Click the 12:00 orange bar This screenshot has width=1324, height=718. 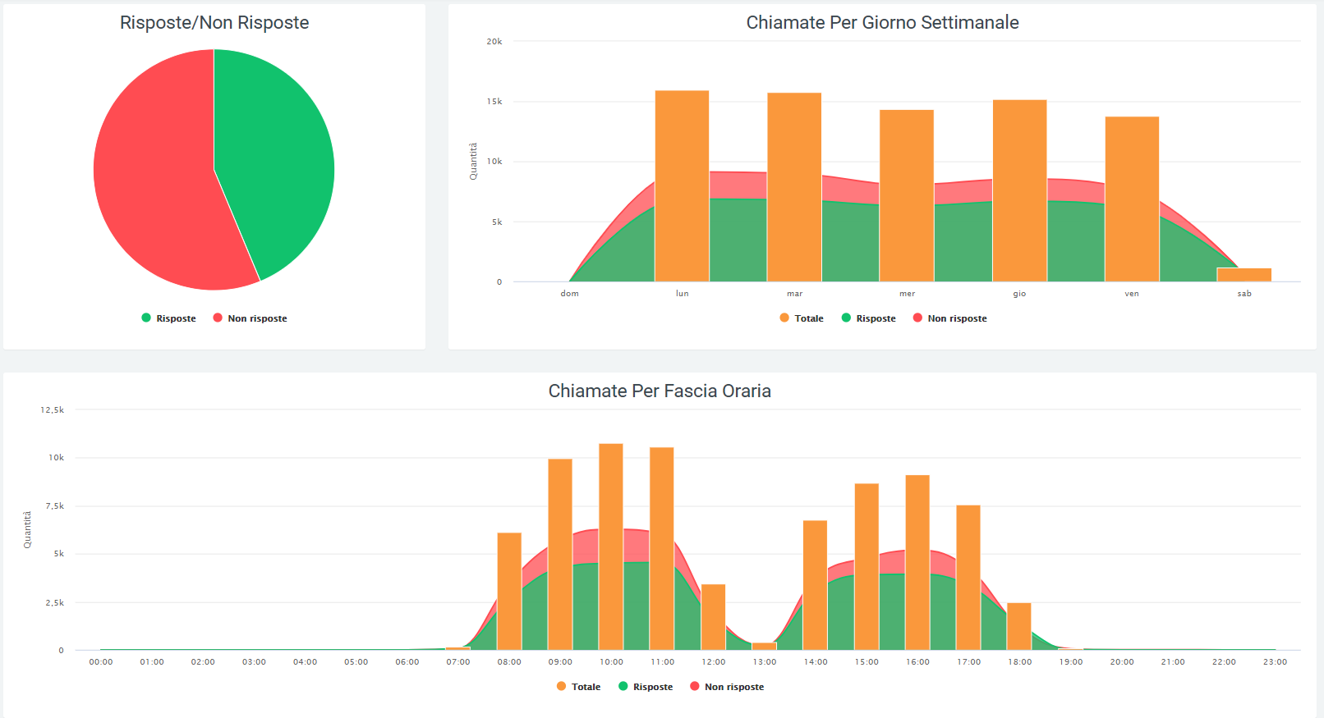tap(713, 617)
